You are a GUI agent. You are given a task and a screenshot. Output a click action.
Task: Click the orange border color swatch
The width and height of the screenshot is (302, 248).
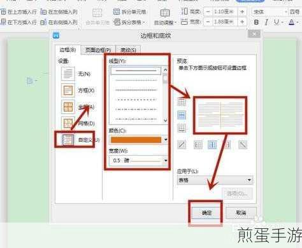coord(136,140)
